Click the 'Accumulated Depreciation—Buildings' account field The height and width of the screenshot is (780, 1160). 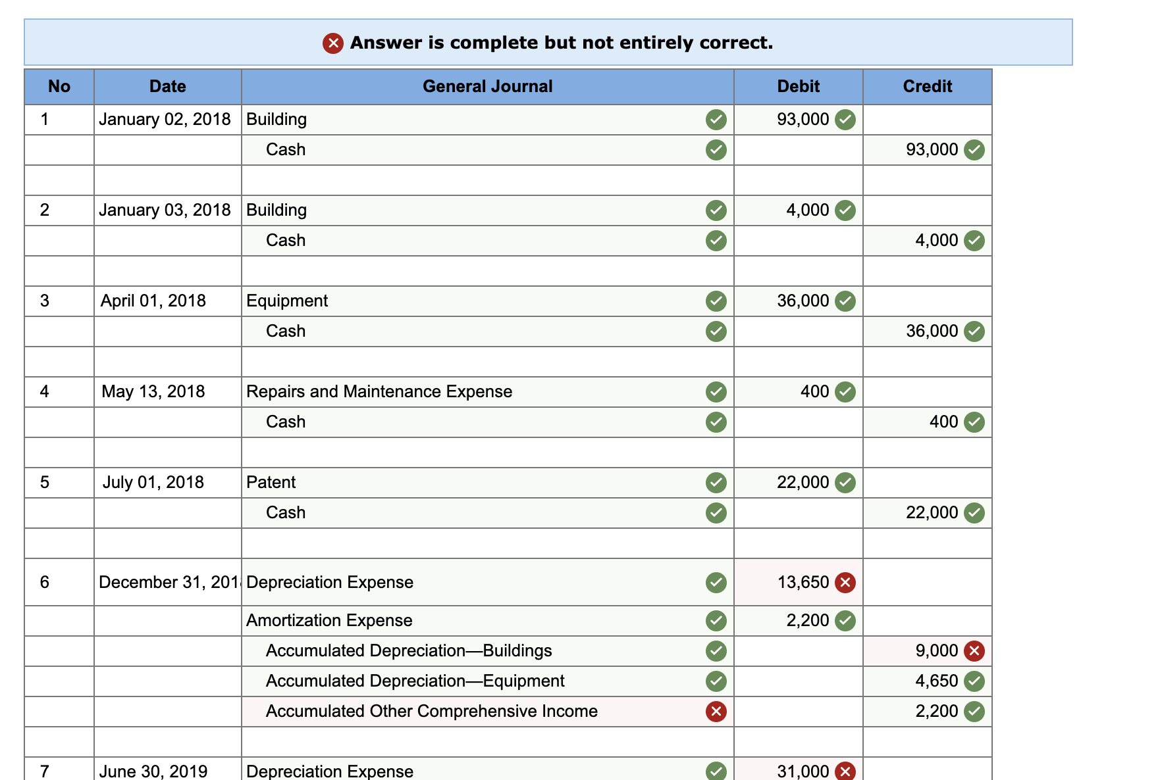tap(488, 651)
